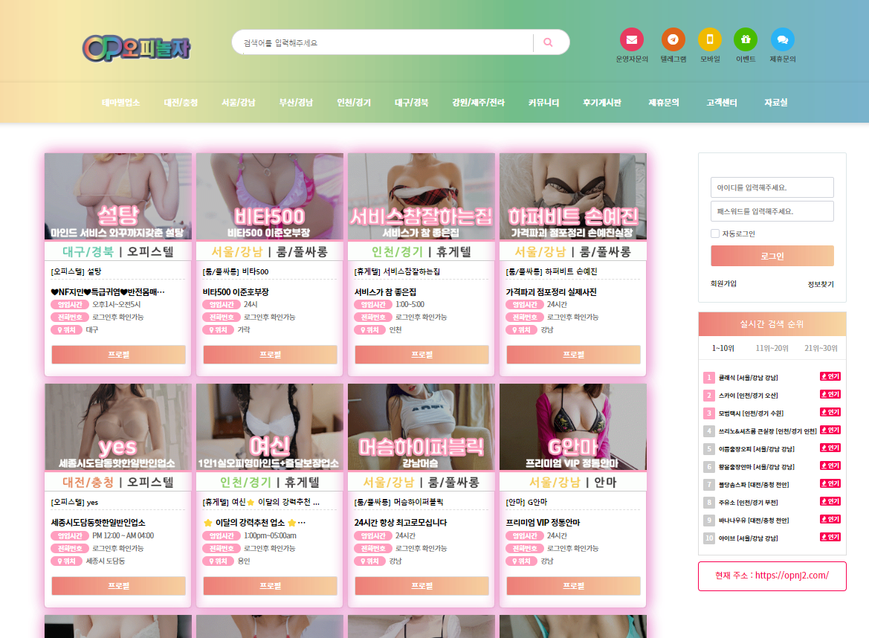Open the 운영자문의 mail icon
Screen dimensions: 869x638
click(x=631, y=39)
